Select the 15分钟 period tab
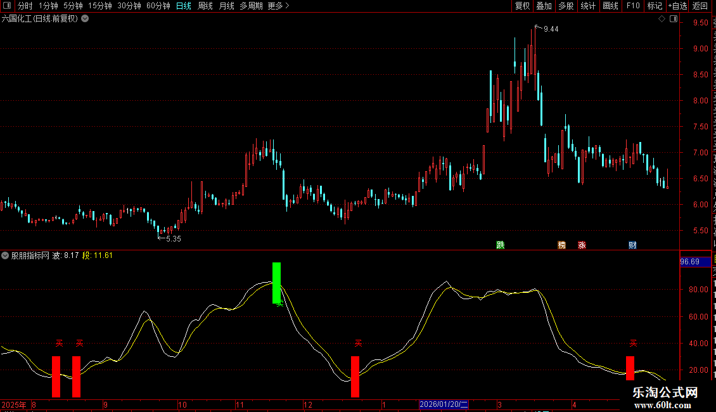The height and width of the screenshot is (412, 716). tap(100, 6)
